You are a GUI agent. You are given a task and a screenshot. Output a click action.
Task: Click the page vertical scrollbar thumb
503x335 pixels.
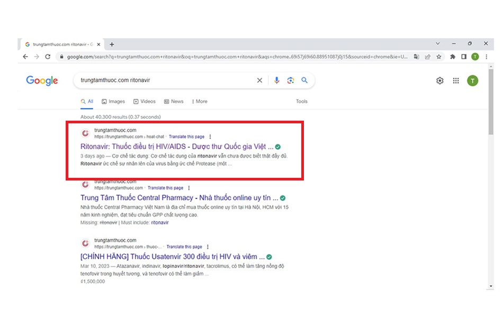pyautogui.click(x=491, y=102)
